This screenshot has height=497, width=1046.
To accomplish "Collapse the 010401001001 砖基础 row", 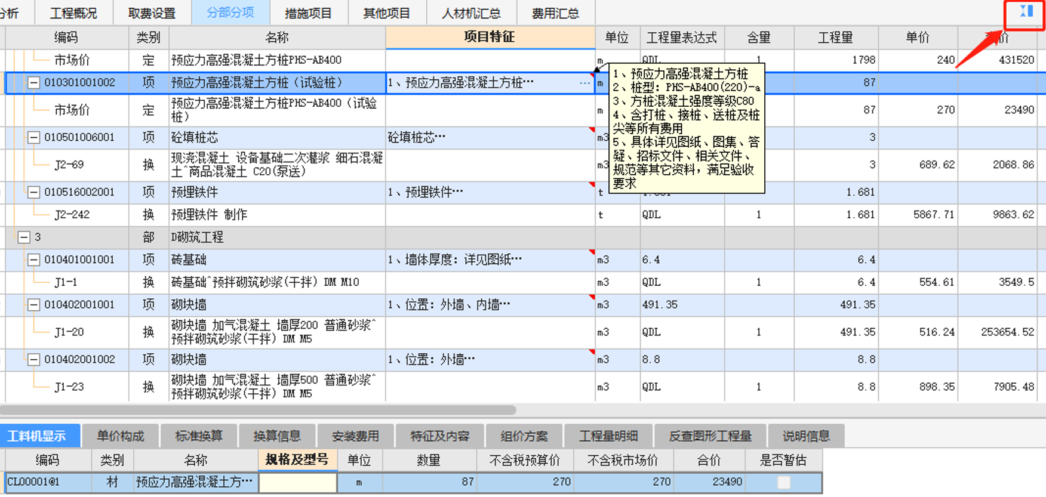I will 34,260.
